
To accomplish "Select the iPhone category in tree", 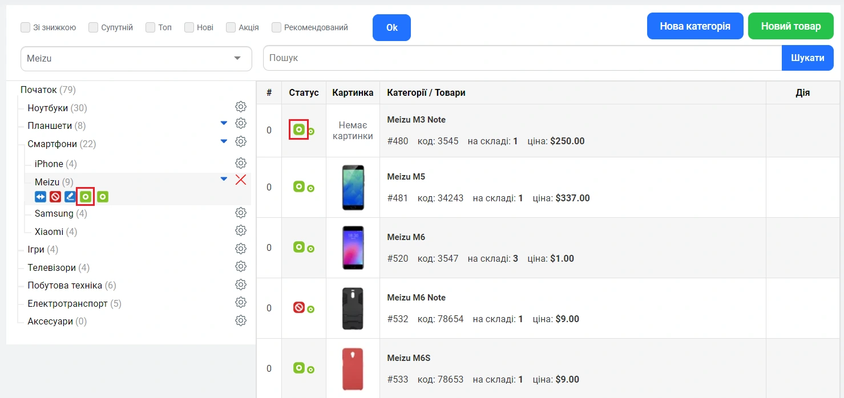I will click(49, 164).
